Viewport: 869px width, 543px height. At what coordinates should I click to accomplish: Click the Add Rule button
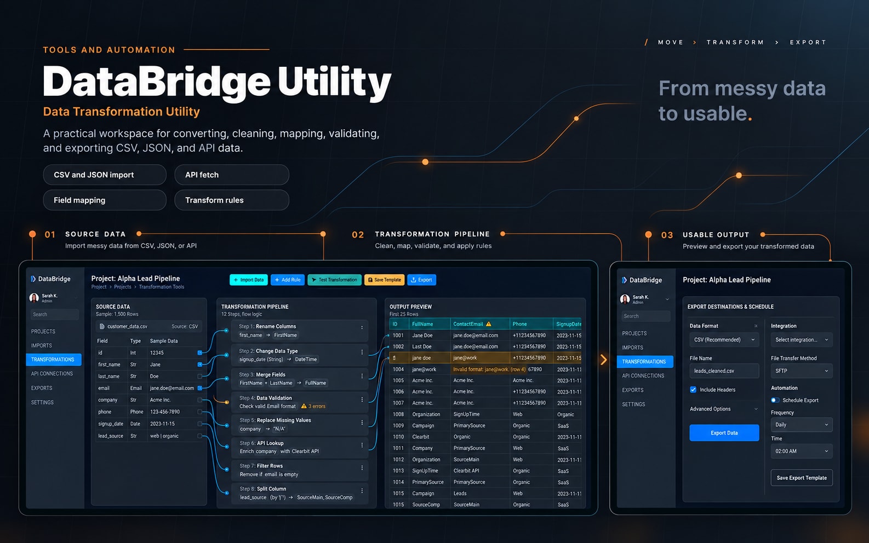(288, 280)
